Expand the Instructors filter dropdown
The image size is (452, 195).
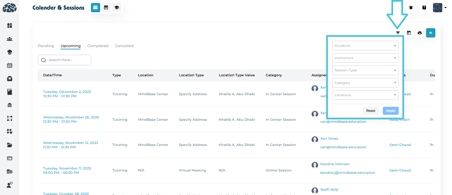(x=365, y=58)
